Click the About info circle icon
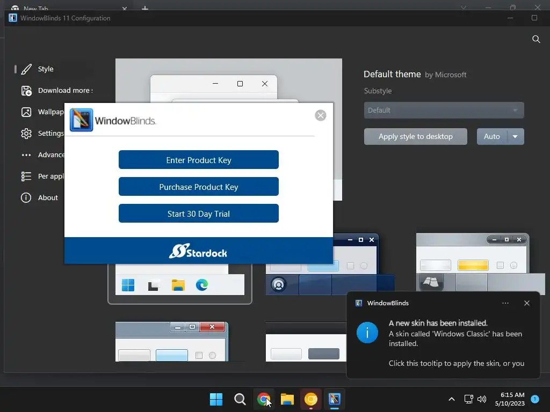Screen dimensions: 550x412 pyautogui.click(x=26, y=197)
